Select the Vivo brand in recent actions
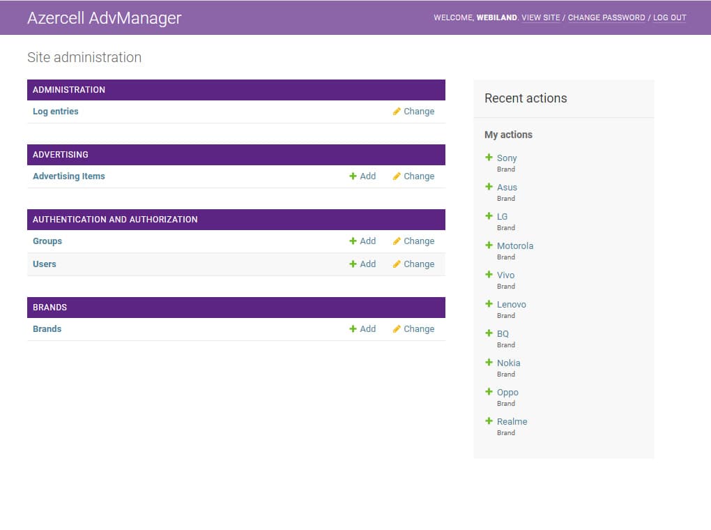Image resolution: width=711 pixels, height=530 pixels. (x=505, y=275)
